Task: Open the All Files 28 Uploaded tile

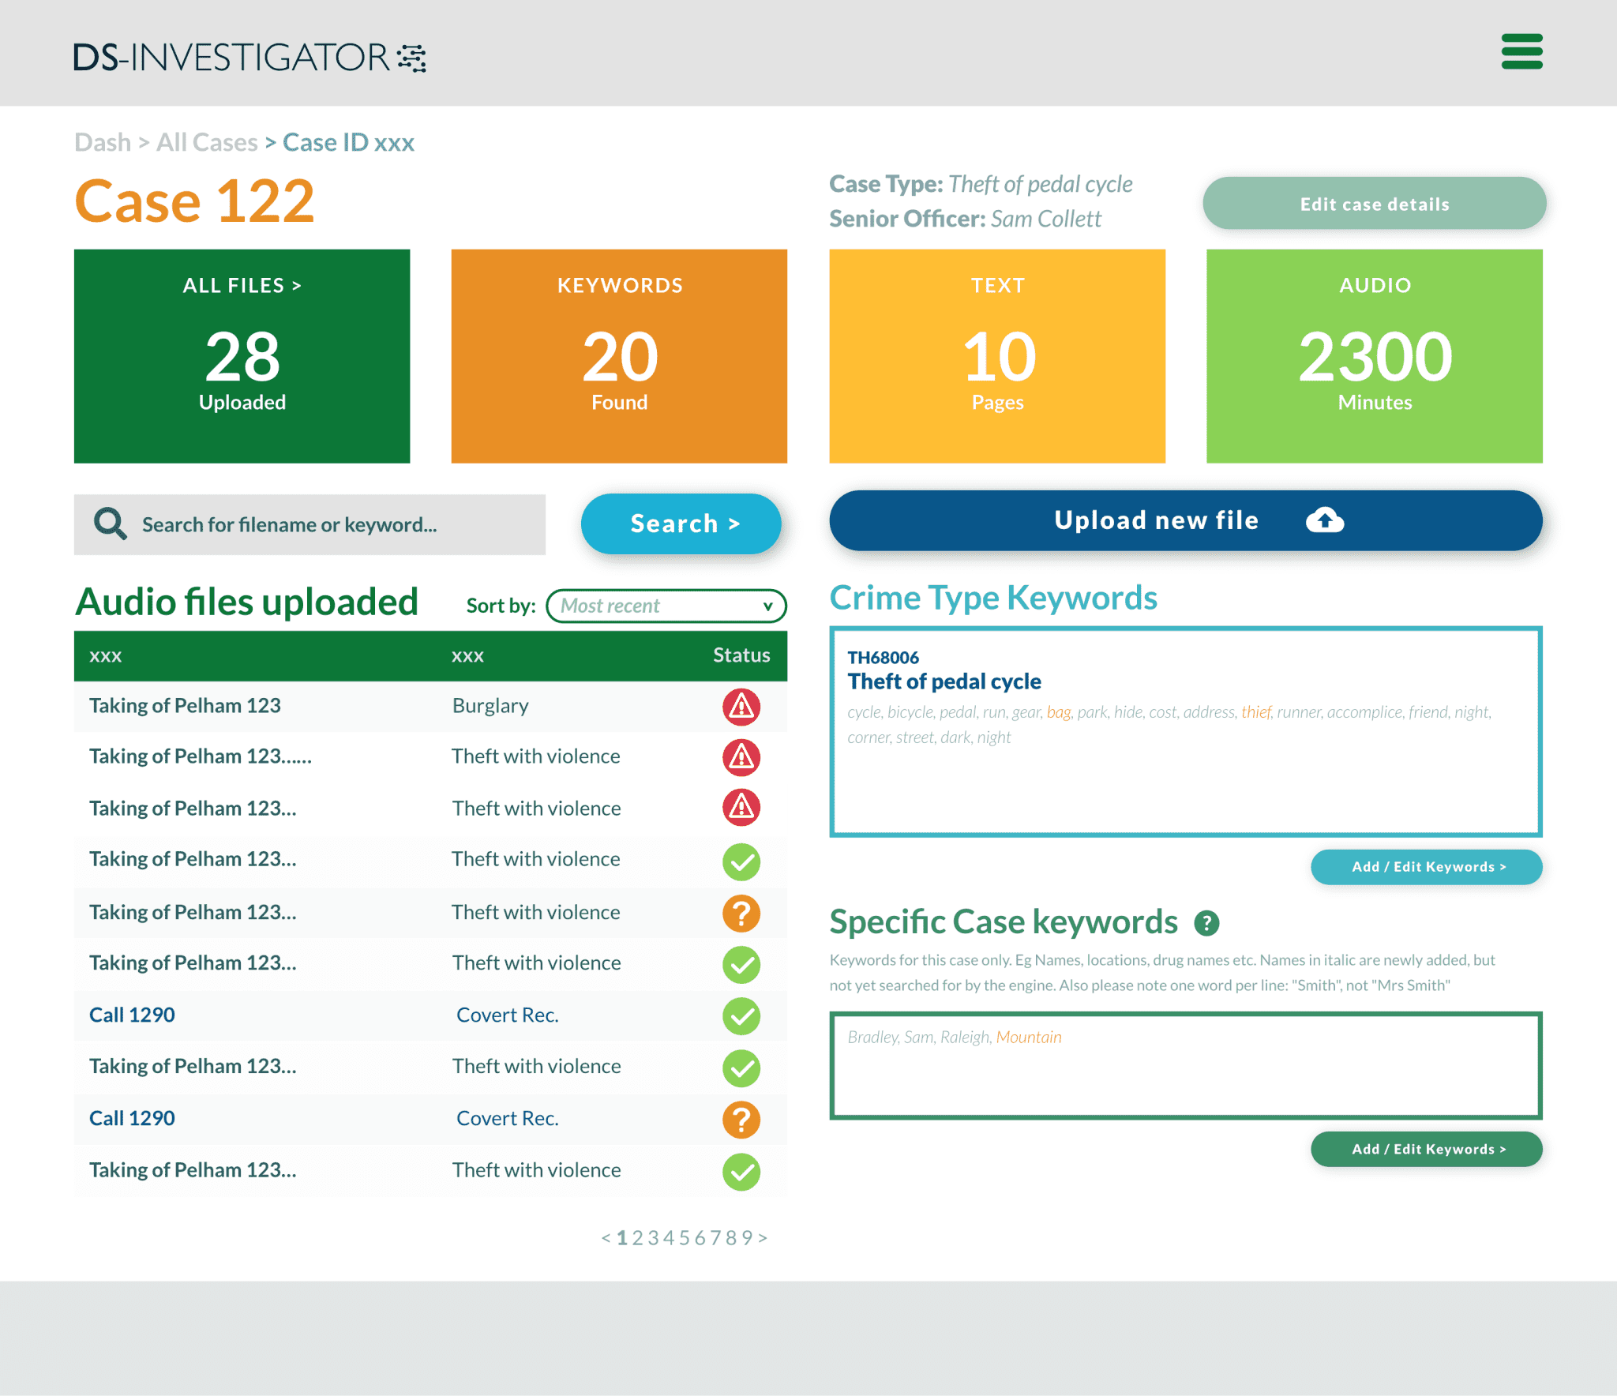Action: tap(242, 356)
